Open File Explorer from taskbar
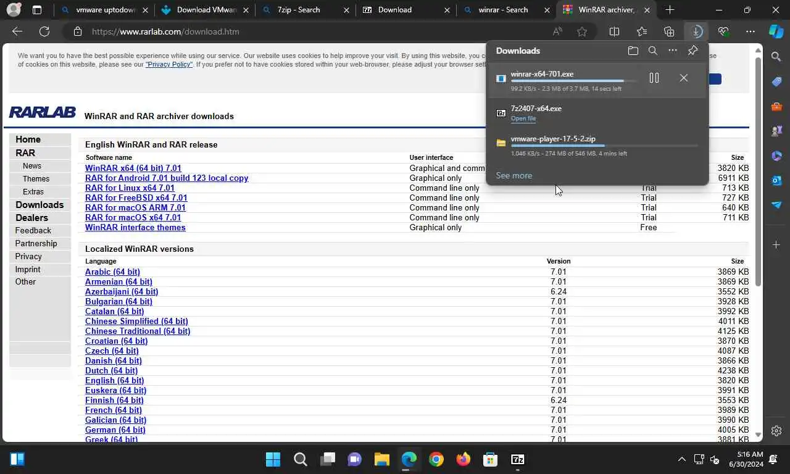The image size is (790, 474). [x=381, y=459]
